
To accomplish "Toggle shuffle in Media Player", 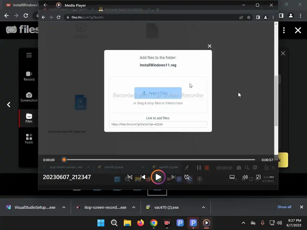I will 130,177.
